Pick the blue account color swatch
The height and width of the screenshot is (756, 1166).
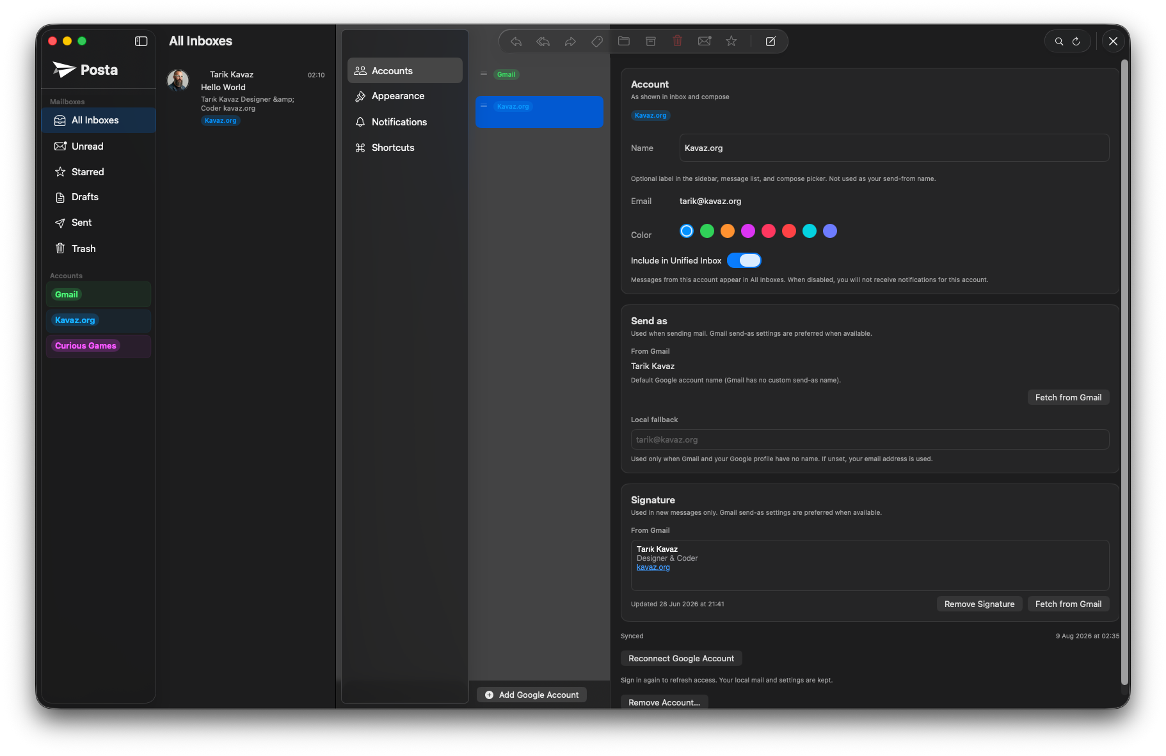click(x=687, y=231)
